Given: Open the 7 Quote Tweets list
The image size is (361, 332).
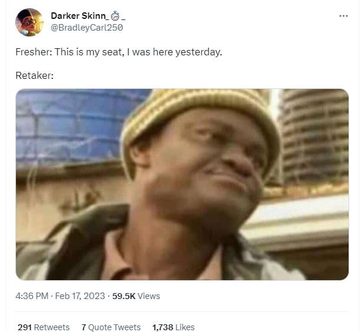Looking at the screenshot, I should [x=111, y=327].
